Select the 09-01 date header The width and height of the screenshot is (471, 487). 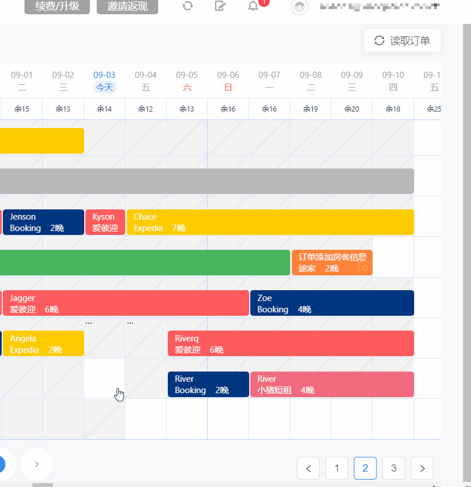point(22,81)
